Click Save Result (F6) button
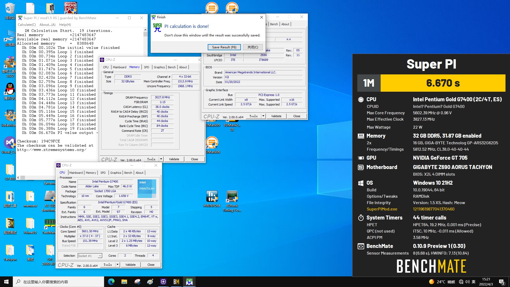 [224, 47]
